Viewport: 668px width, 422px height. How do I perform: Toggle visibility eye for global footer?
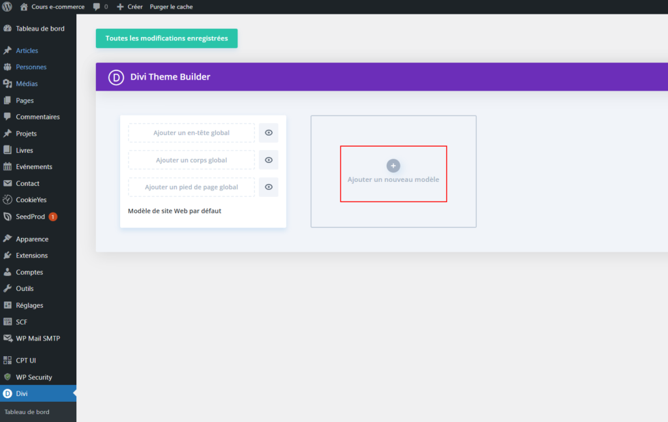pos(268,187)
